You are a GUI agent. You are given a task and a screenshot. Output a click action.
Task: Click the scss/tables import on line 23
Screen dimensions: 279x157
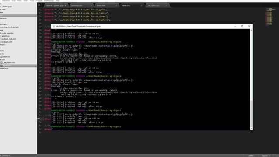[77, 13]
